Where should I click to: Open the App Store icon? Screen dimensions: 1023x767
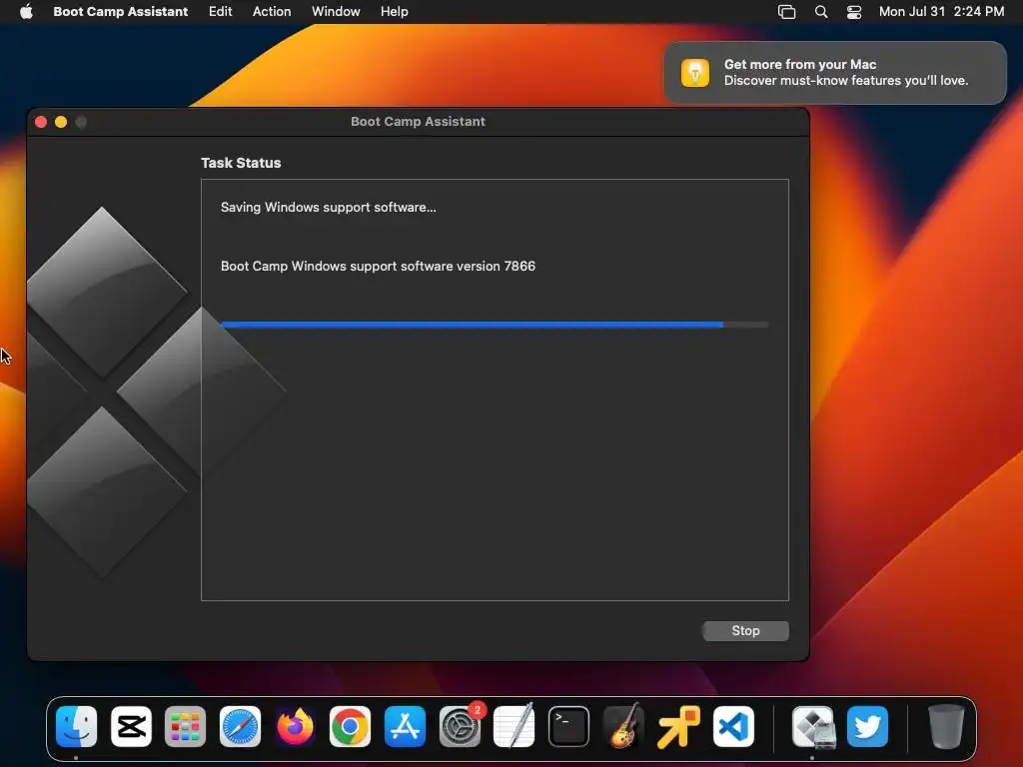pyautogui.click(x=405, y=727)
